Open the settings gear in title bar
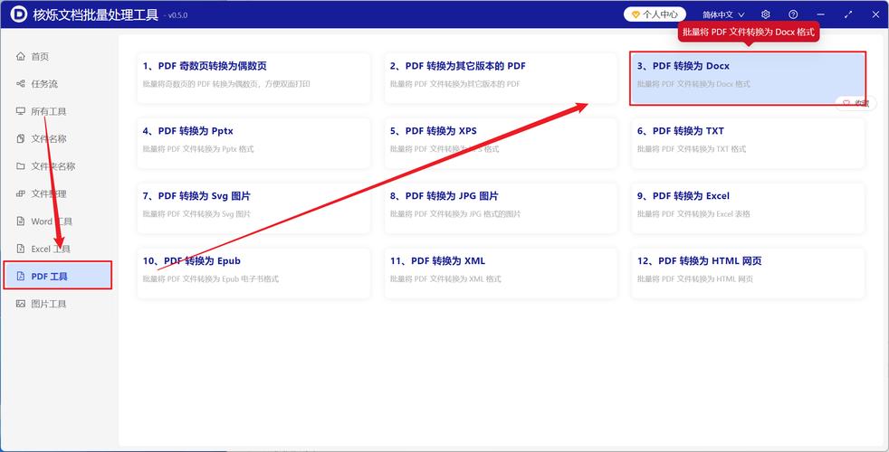Viewport: 889px width, 452px height. tap(766, 14)
